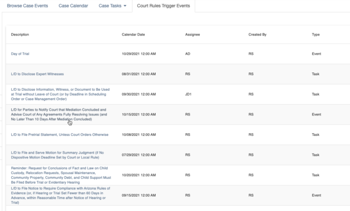The width and height of the screenshot is (350, 211).
Task: Sort by the Type column header
Action: click(316, 34)
